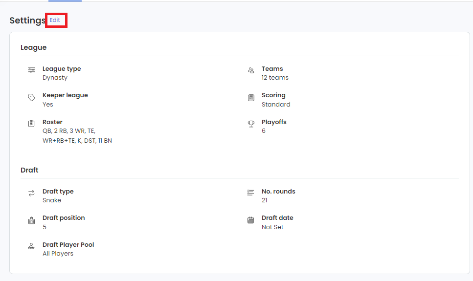
Task: Select the Standard scoring value
Action: (x=276, y=105)
